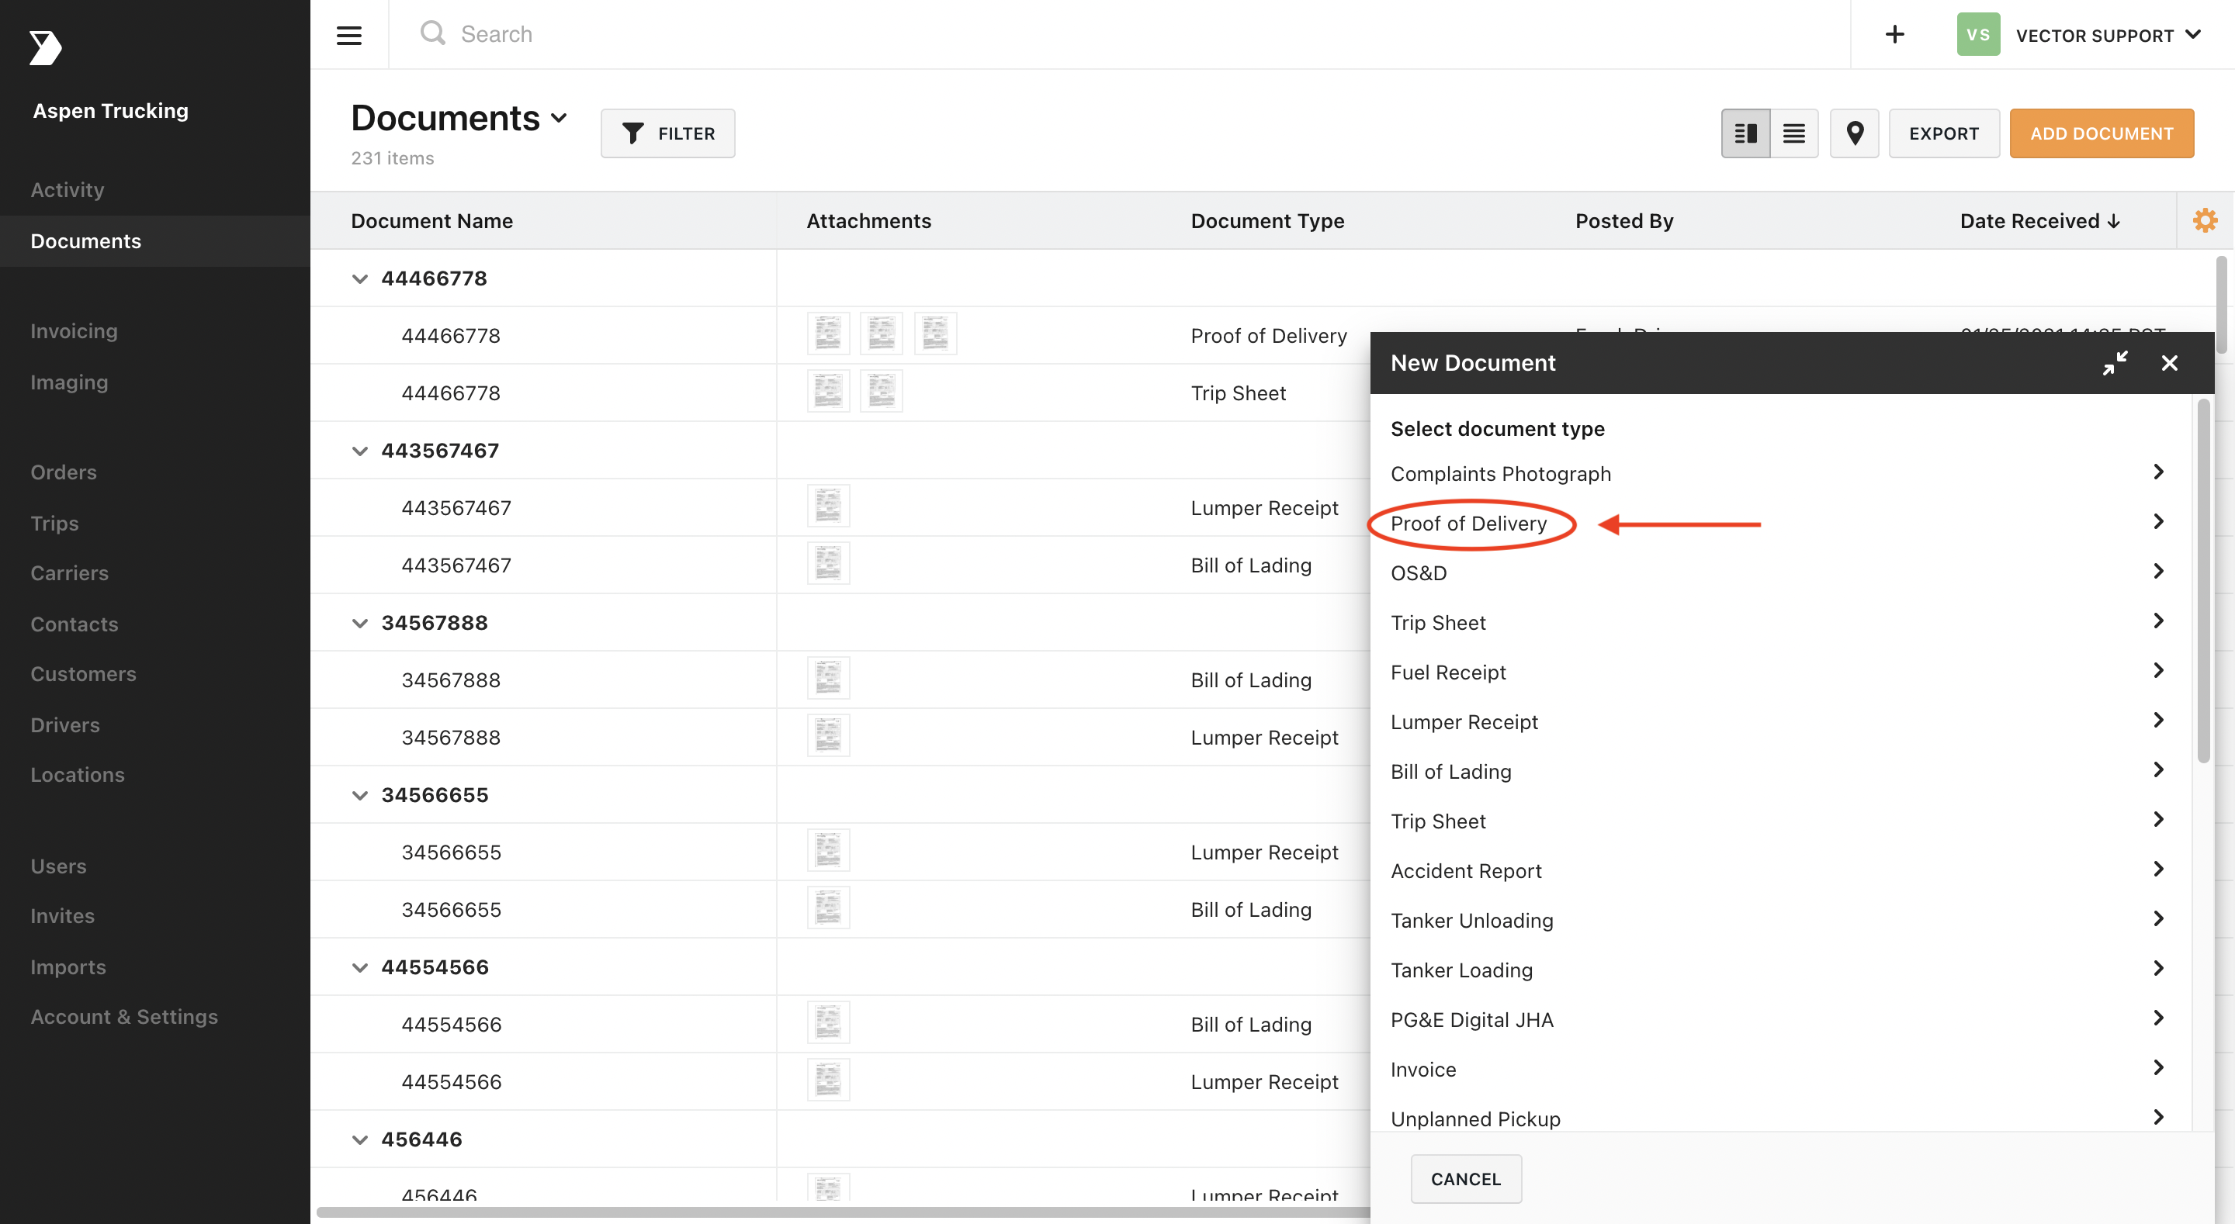This screenshot has height=1224, width=2235.
Task: Minimize the New Document panel
Action: point(2115,362)
